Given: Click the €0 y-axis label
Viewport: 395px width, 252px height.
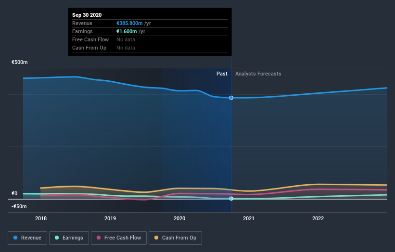Looking at the screenshot, I should (14, 194).
